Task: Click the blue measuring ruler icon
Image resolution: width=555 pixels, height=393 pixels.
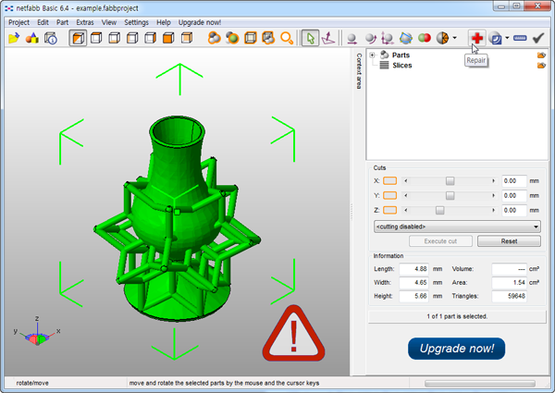Action: click(520, 38)
